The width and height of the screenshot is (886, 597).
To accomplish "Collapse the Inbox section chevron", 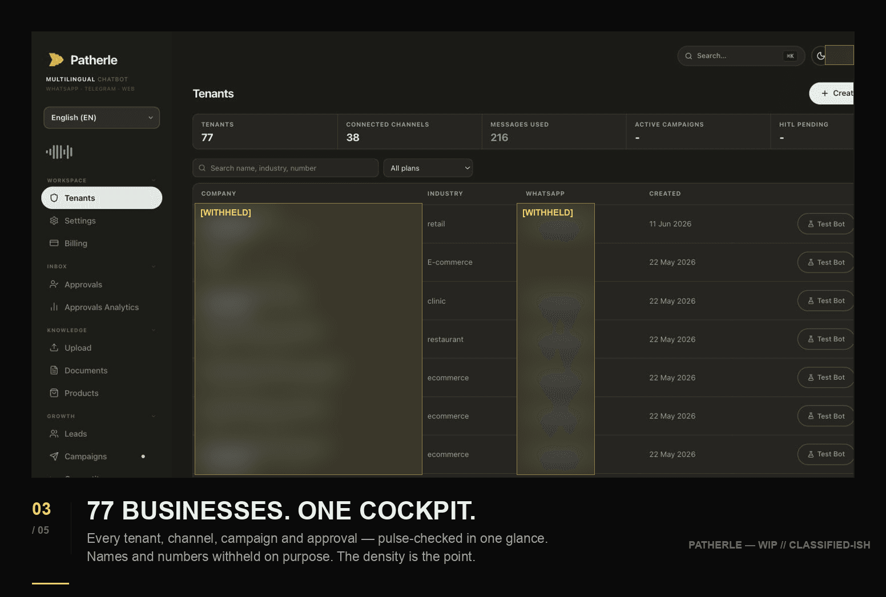I will [x=153, y=266].
